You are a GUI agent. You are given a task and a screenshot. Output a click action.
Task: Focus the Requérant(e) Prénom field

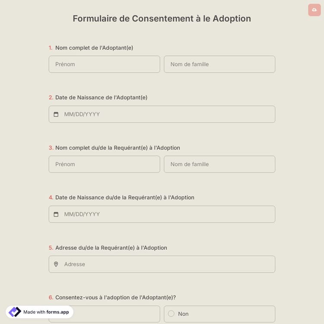coord(104,164)
